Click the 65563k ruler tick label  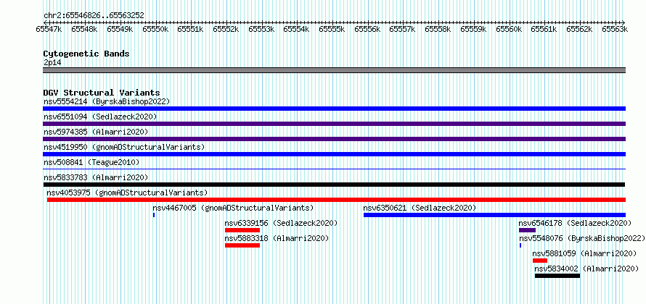click(615, 29)
